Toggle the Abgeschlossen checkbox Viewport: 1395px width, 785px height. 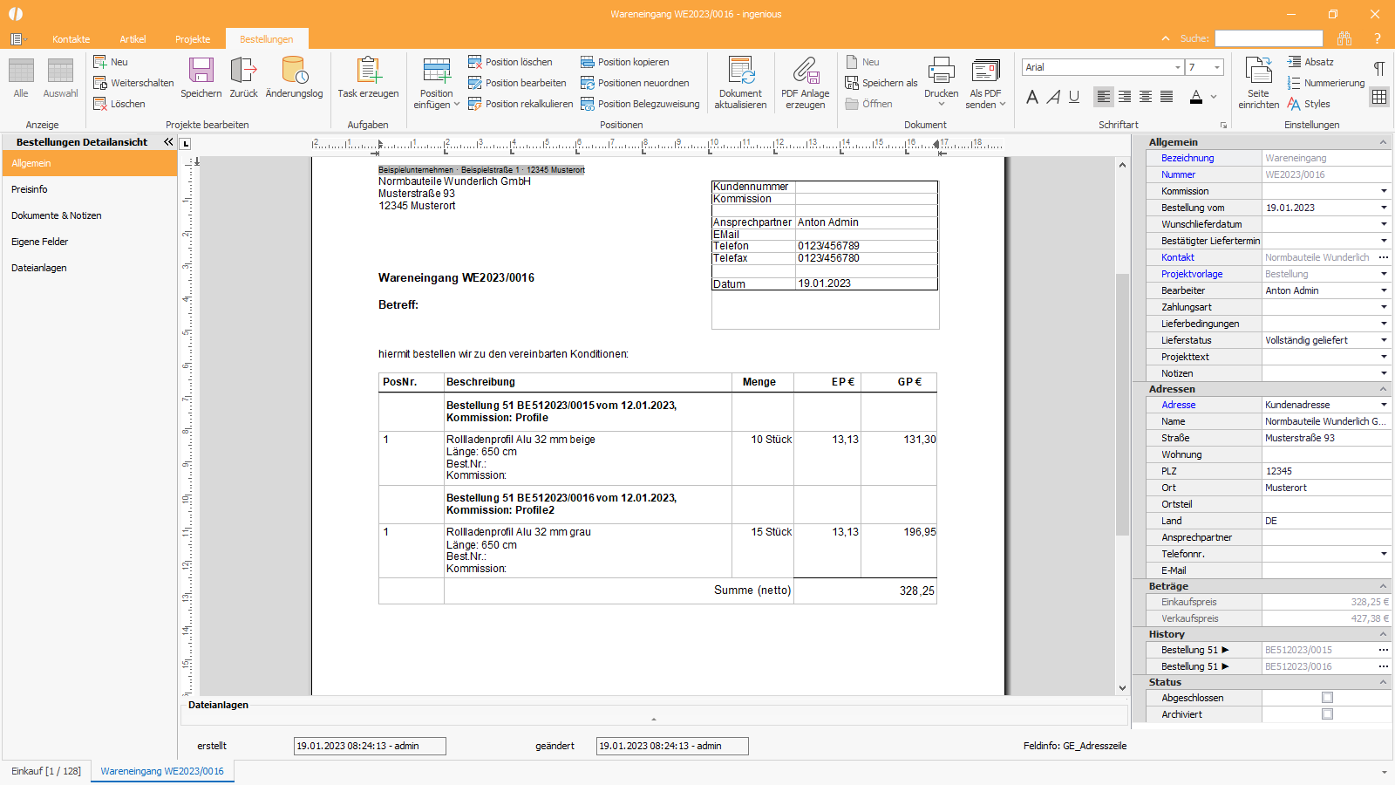(x=1327, y=698)
